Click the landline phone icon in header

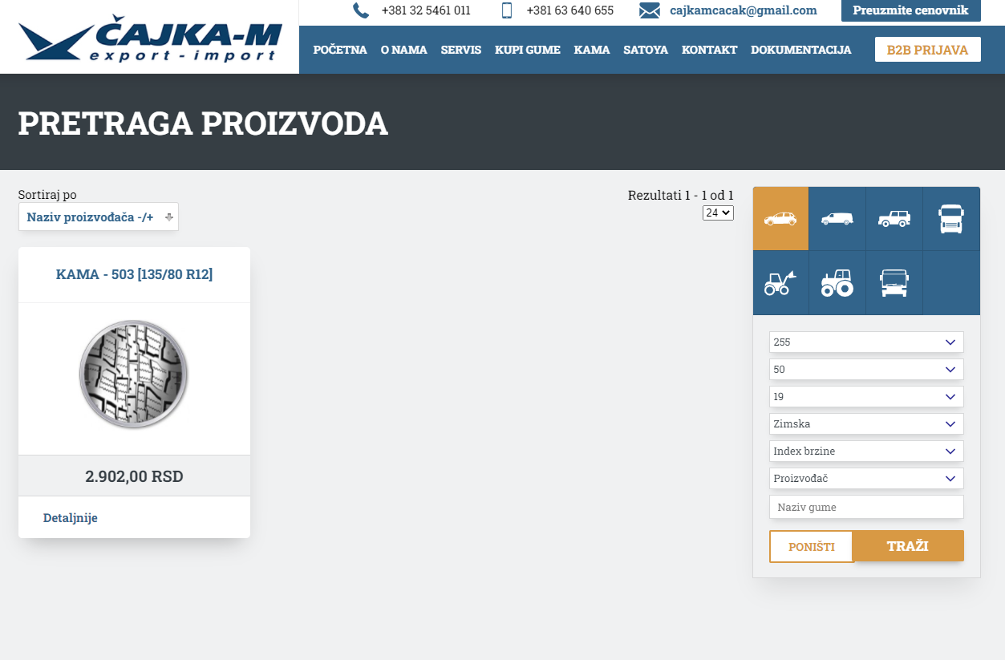[x=361, y=10]
